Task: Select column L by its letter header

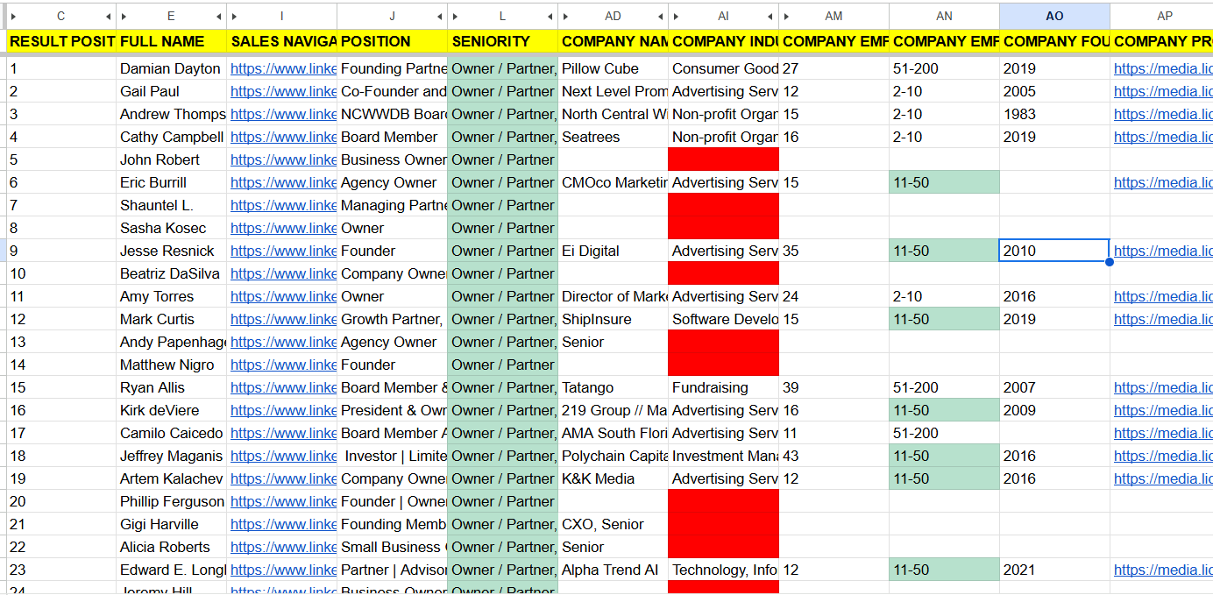Action: click(x=502, y=17)
